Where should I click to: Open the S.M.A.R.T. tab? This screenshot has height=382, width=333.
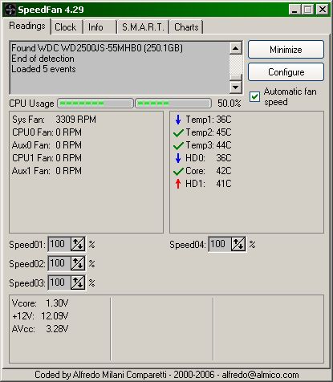(x=143, y=27)
